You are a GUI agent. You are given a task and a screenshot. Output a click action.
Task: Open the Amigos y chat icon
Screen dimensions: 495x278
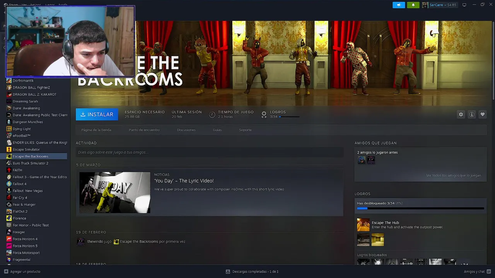[x=489, y=271]
